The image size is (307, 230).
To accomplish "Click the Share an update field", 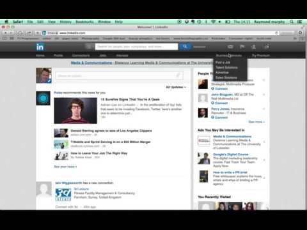I will tap(119, 75).
